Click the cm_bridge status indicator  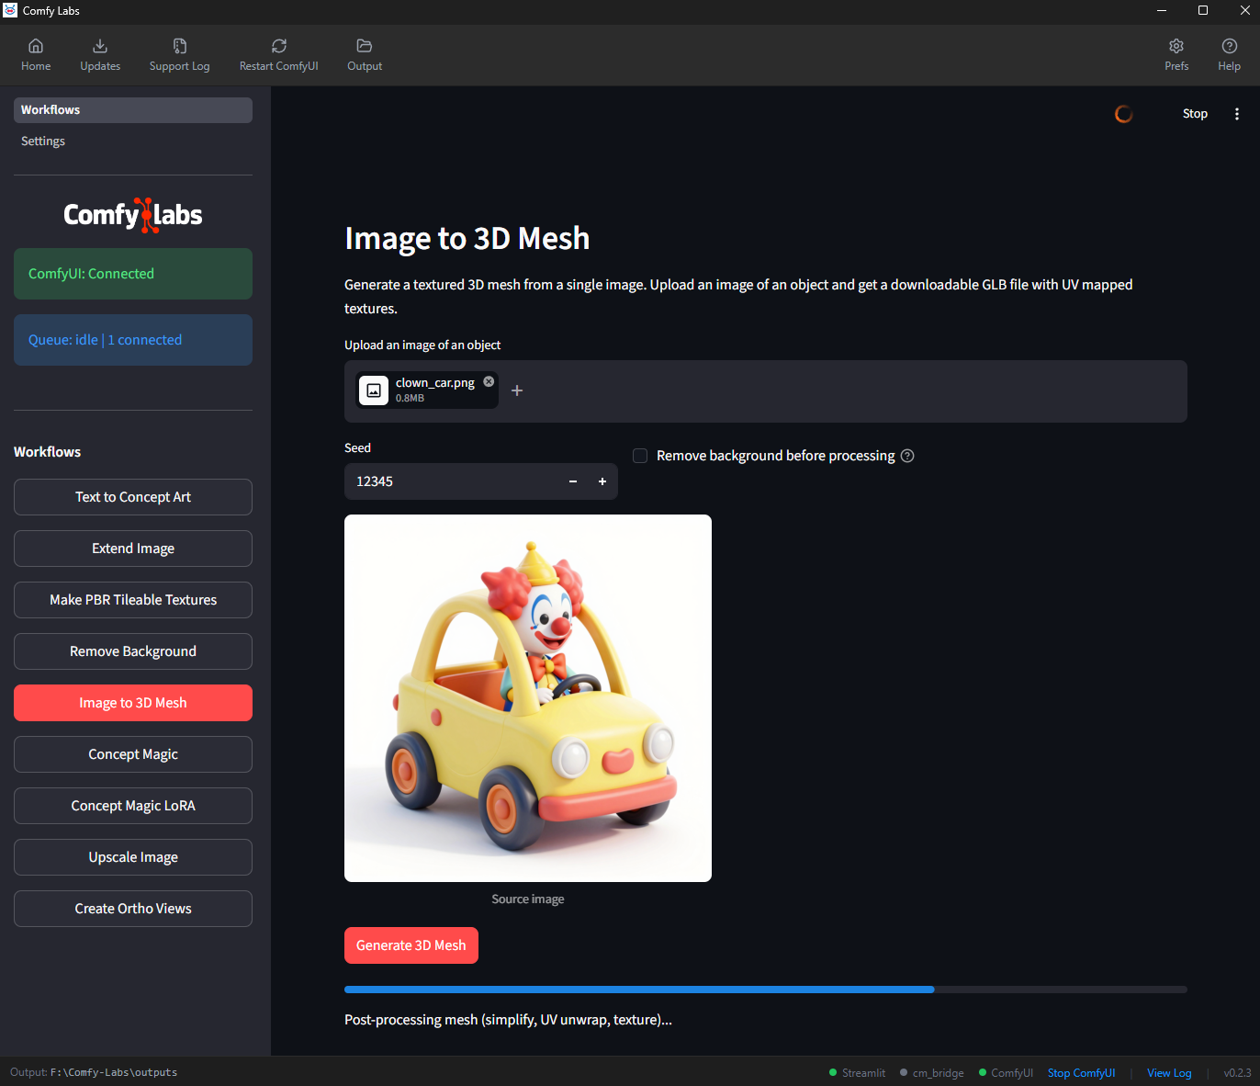click(932, 1073)
